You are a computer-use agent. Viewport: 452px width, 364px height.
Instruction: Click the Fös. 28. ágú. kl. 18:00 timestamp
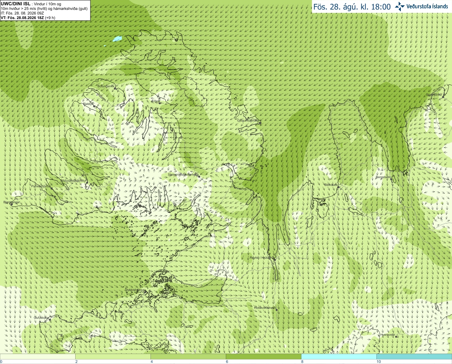(x=352, y=7)
